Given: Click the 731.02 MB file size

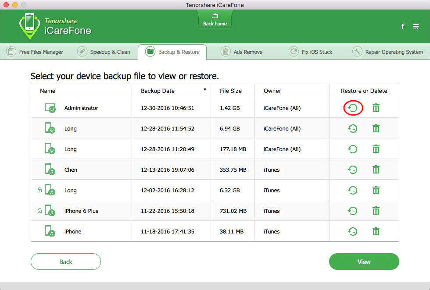Looking at the screenshot, I should [233, 211].
